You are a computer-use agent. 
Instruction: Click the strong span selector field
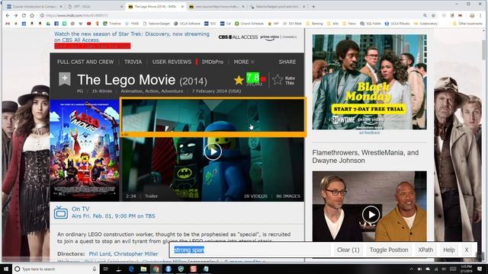pos(251,250)
